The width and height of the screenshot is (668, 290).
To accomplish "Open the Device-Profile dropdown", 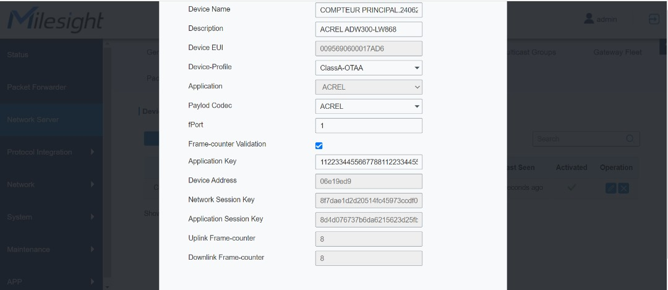I will 368,68.
